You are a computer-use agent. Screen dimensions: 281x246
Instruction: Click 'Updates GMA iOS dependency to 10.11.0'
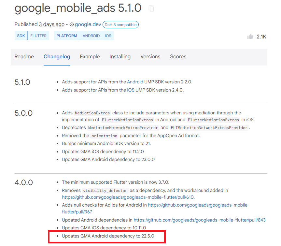[104, 228]
